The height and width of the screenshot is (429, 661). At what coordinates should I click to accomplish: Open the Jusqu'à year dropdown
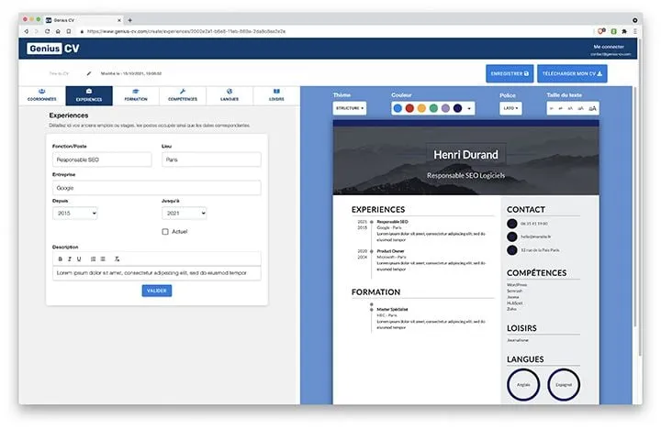pos(185,214)
